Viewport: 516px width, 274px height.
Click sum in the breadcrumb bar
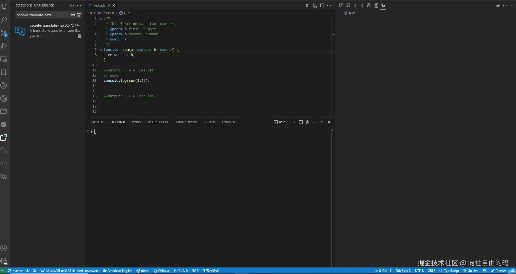(127, 13)
